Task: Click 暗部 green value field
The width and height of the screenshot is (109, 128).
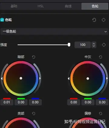Action: pos(21,102)
